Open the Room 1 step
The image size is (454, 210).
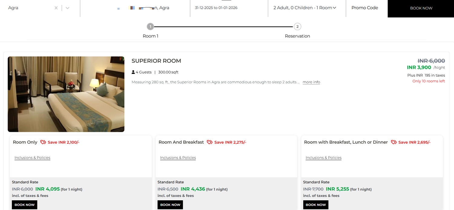(x=150, y=36)
